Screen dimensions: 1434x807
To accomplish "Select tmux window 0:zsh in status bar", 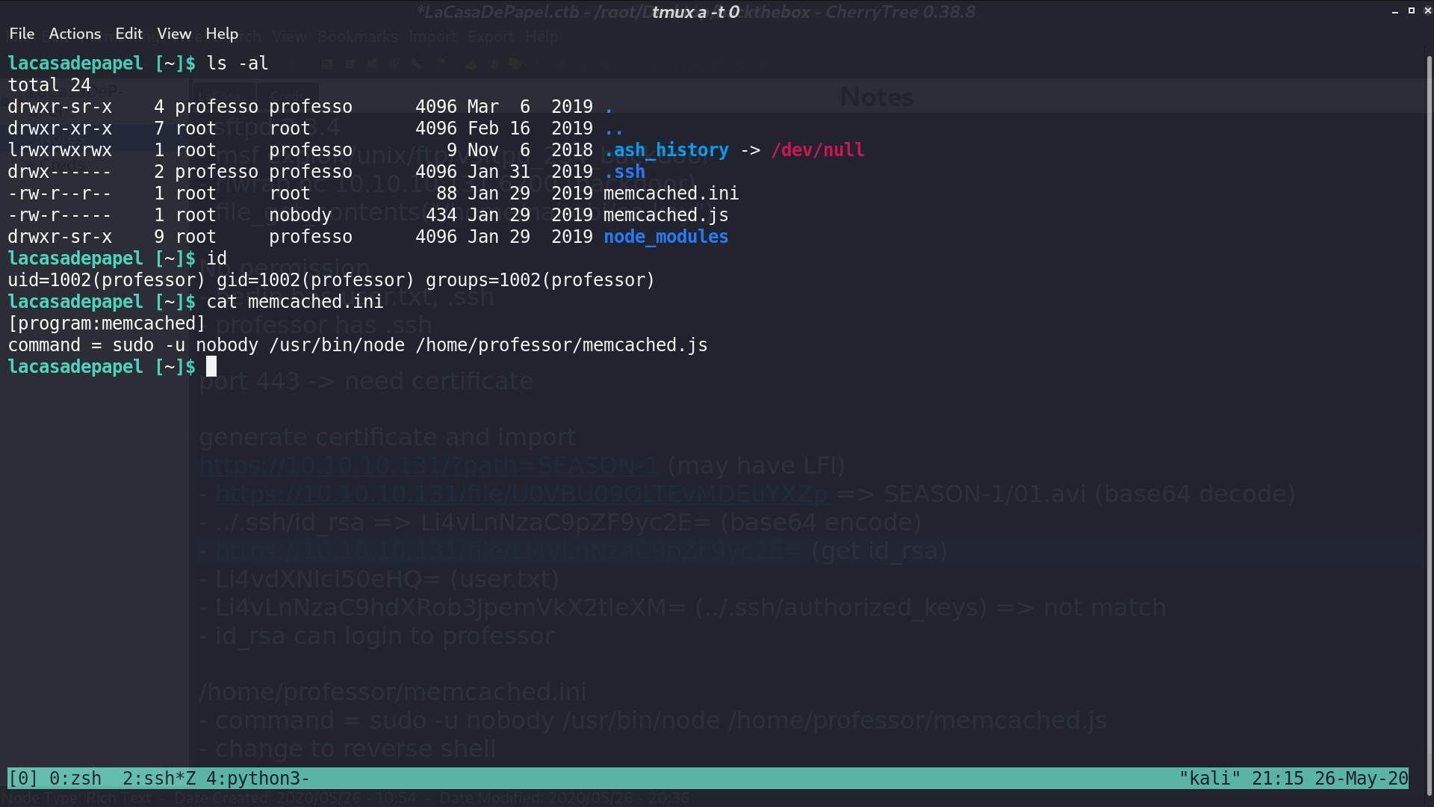I will point(75,779).
